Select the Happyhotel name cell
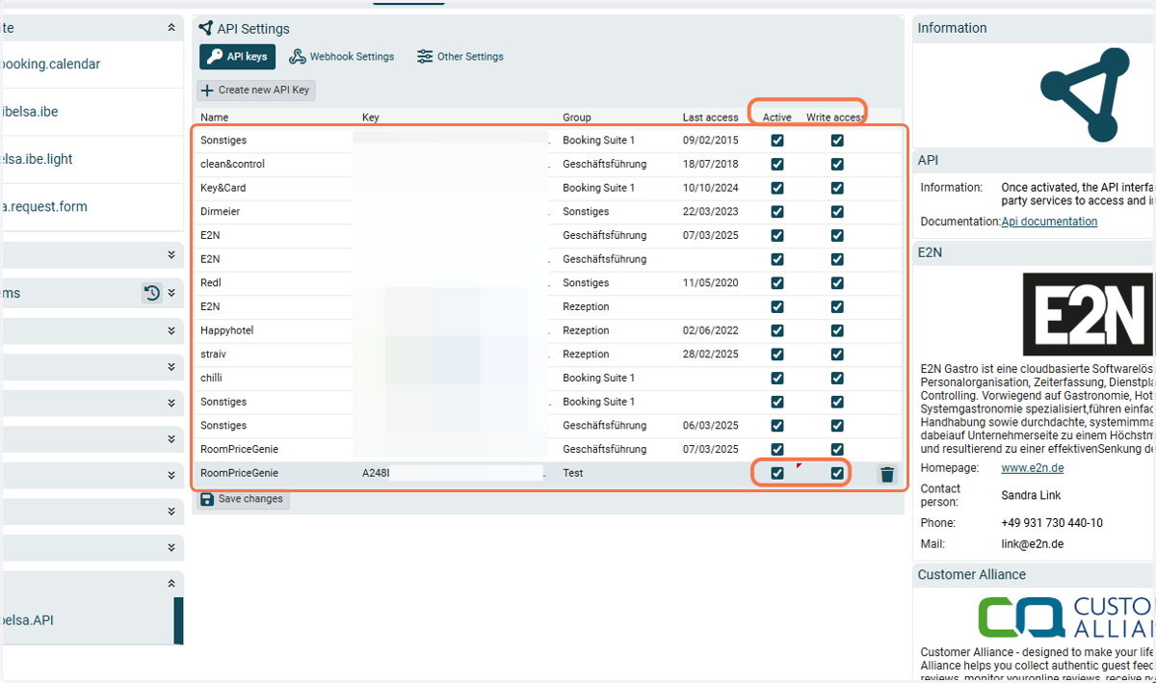This screenshot has width=1156, height=683. click(x=225, y=330)
